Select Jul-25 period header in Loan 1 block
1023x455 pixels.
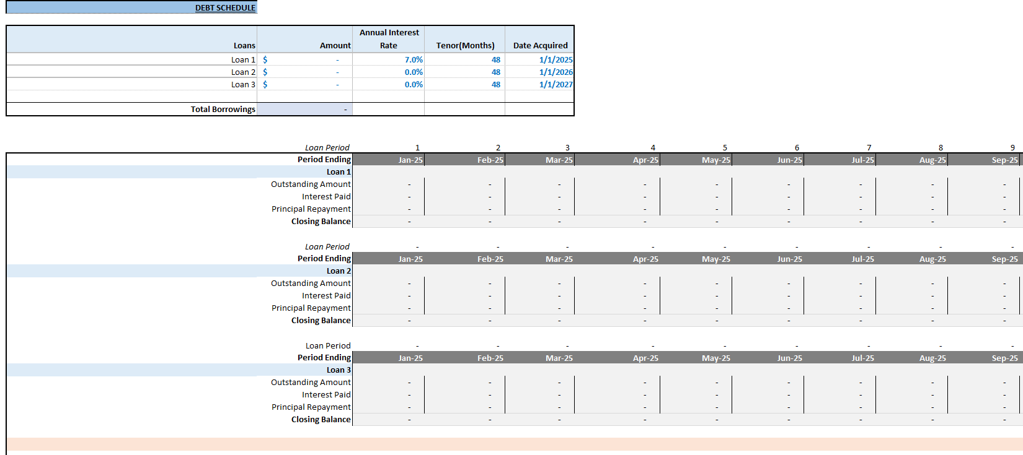(x=840, y=160)
